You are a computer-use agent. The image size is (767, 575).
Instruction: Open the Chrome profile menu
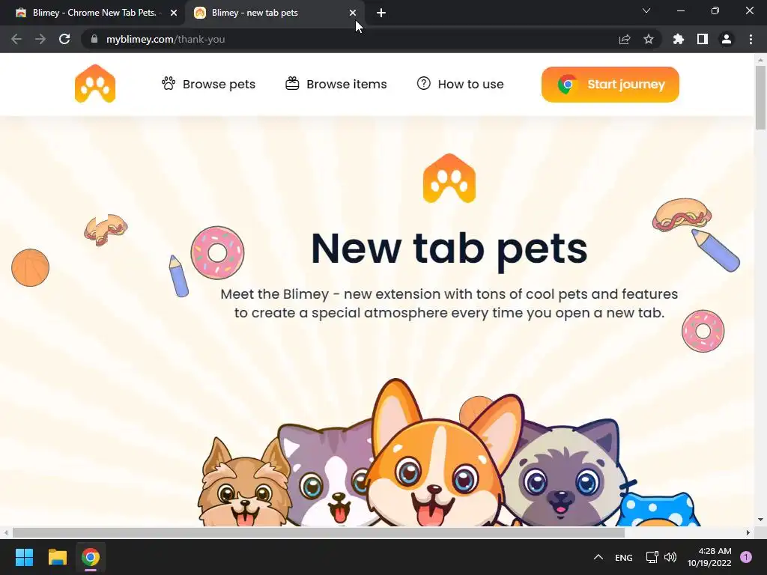pos(727,39)
